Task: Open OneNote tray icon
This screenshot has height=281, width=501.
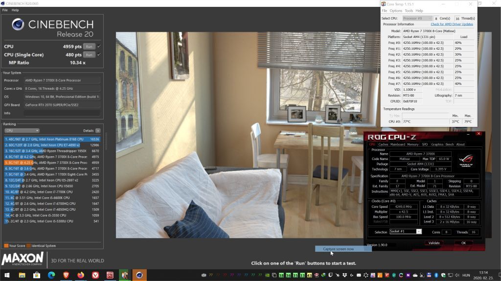Action: tap(408, 275)
